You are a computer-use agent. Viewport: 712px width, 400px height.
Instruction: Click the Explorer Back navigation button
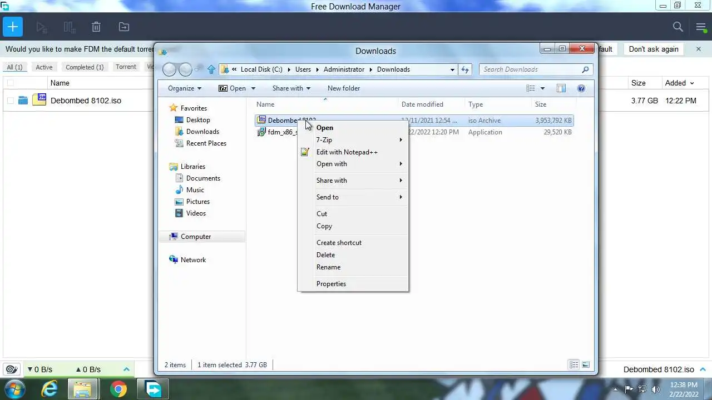[170, 69]
